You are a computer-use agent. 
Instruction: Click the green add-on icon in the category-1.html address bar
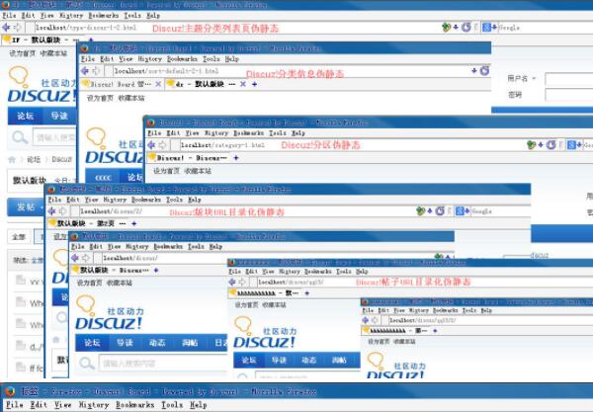(532, 144)
